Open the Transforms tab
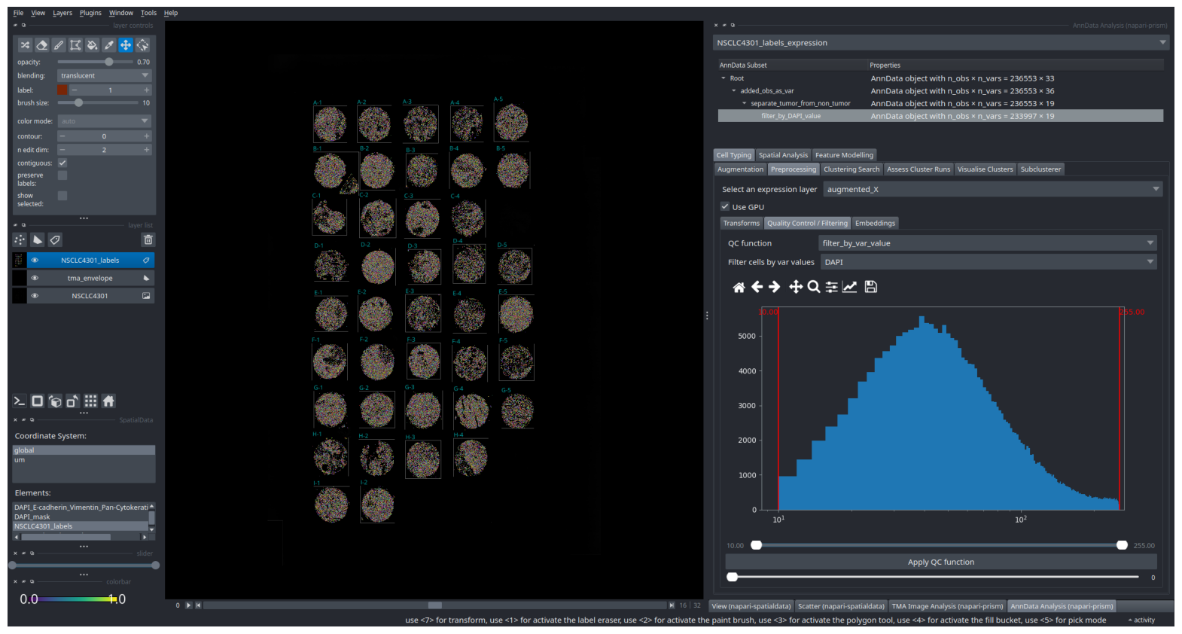 [x=742, y=223]
